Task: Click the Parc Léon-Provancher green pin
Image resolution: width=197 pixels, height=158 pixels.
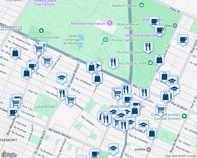Action: coord(41,31)
